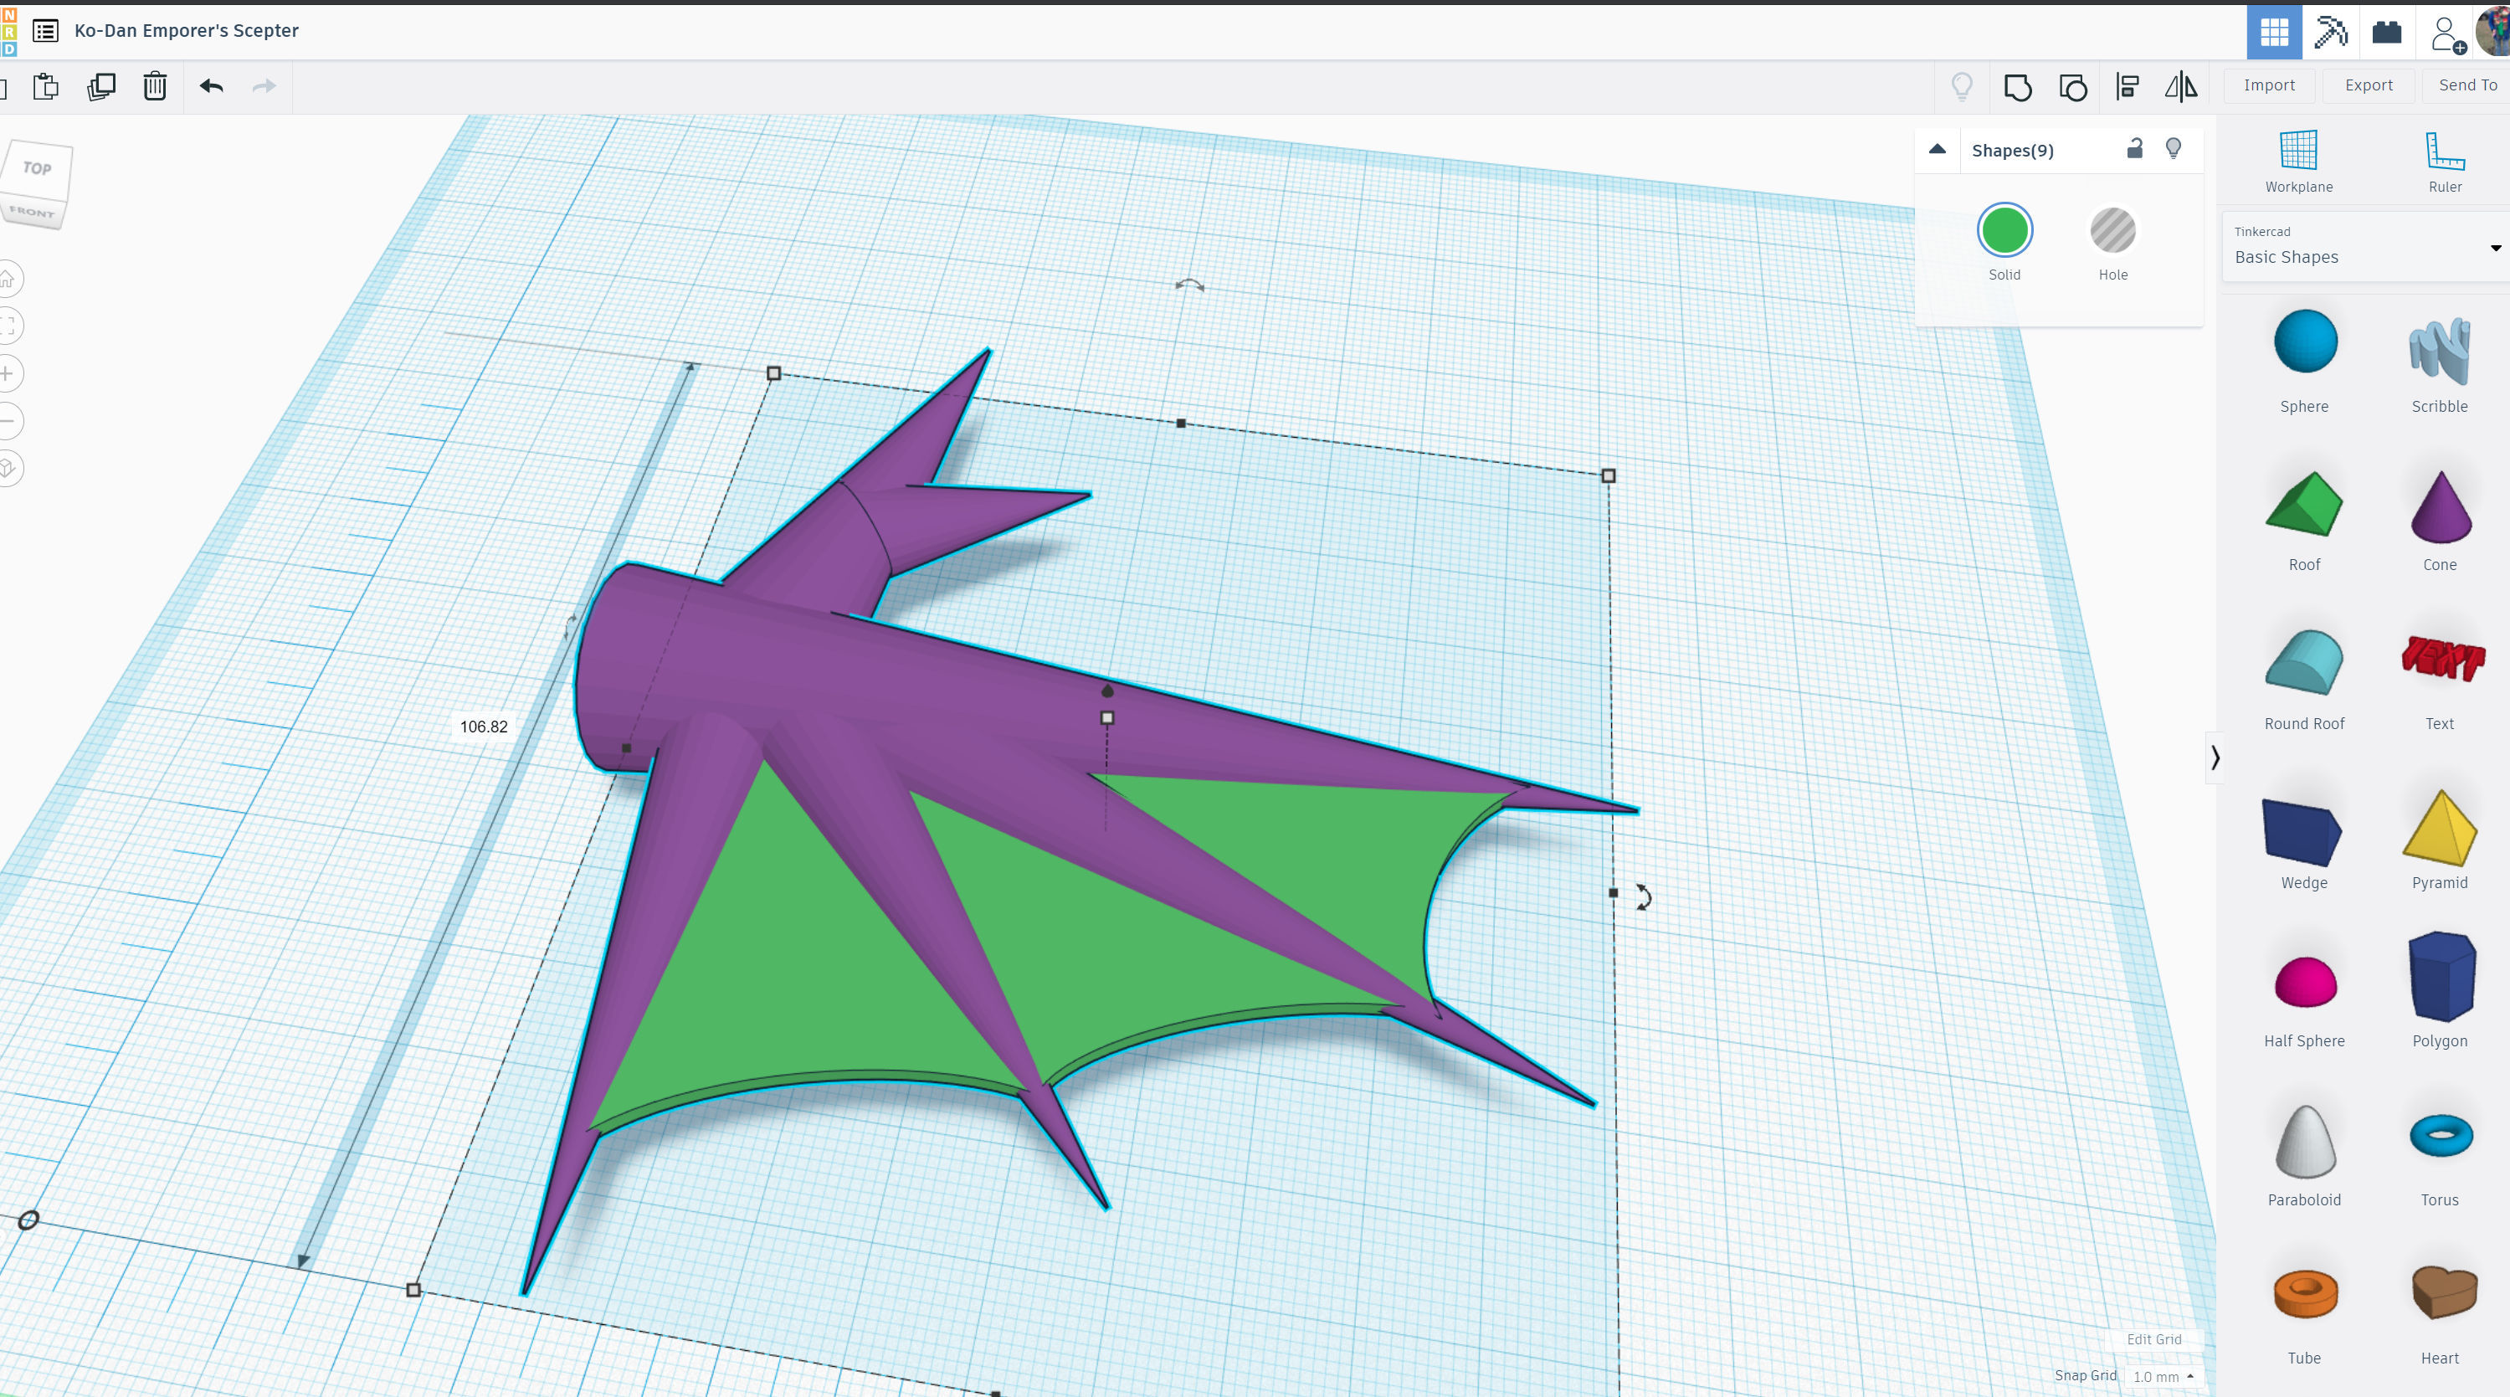2510x1397 pixels.
Task: Collapse the Shapes(9) inspector panel
Action: click(x=1937, y=150)
